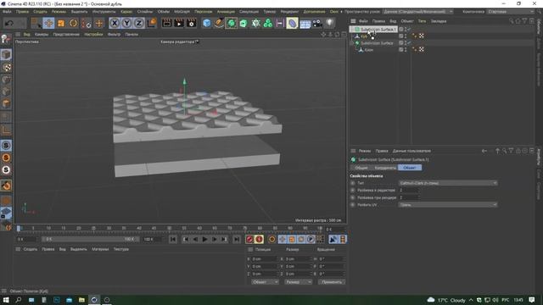543x305 pixels.
Task: Jump to the start of the timeline
Action: pyautogui.click(x=173, y=239)
